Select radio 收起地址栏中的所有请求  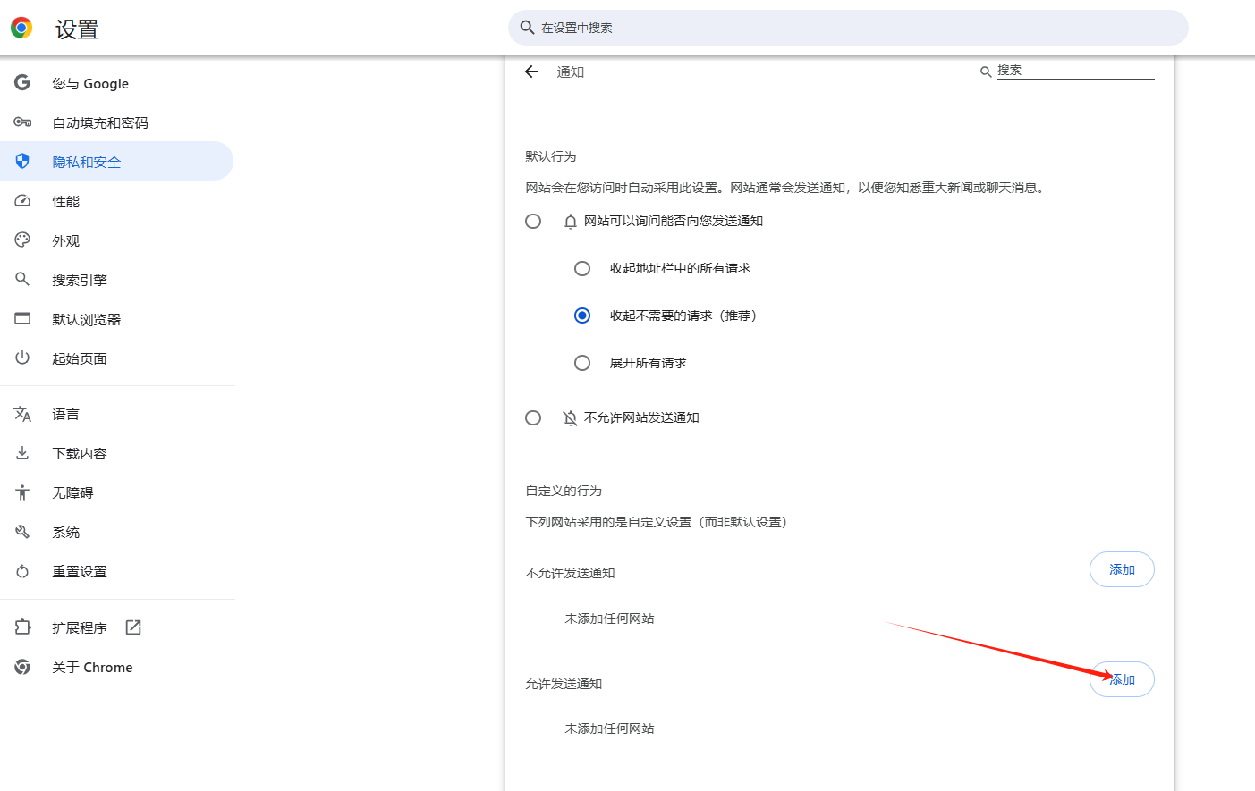(x=582, y=268)
